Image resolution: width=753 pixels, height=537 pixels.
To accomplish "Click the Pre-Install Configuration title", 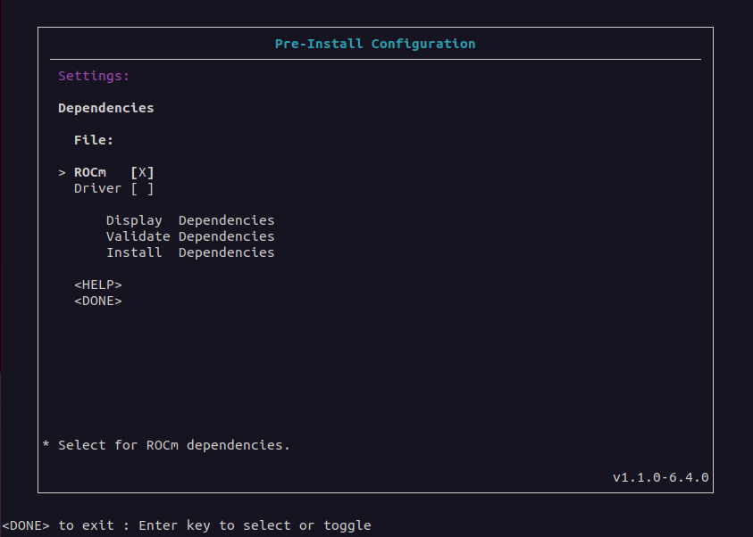I will coord(375,44).
